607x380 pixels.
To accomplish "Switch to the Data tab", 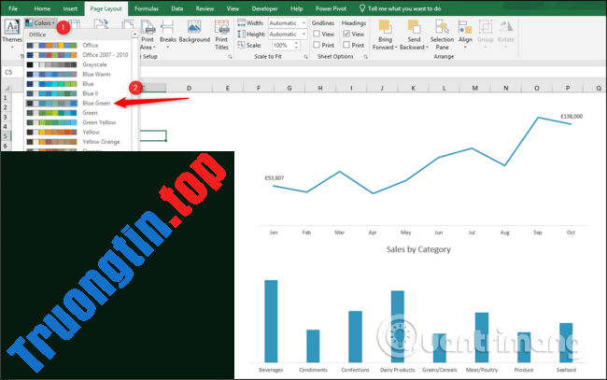I will click(176, 8).
